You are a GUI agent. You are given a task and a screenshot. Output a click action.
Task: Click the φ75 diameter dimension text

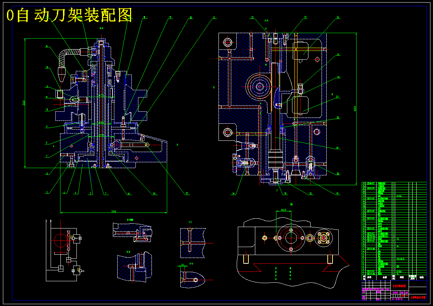pos(102,95)
